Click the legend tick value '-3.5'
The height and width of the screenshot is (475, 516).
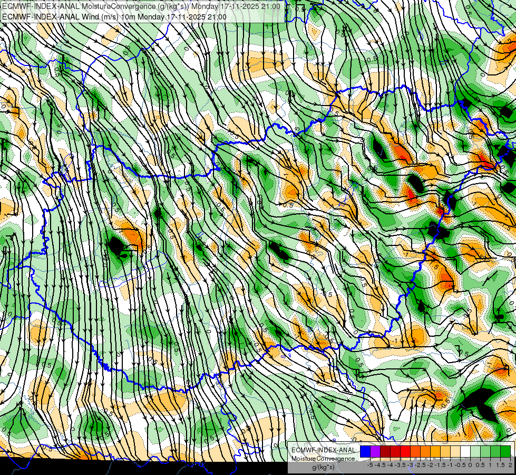(x=400, y=465)
